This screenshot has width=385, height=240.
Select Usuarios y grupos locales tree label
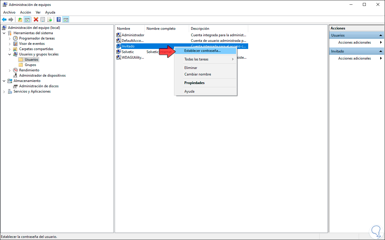pos(39,54)
